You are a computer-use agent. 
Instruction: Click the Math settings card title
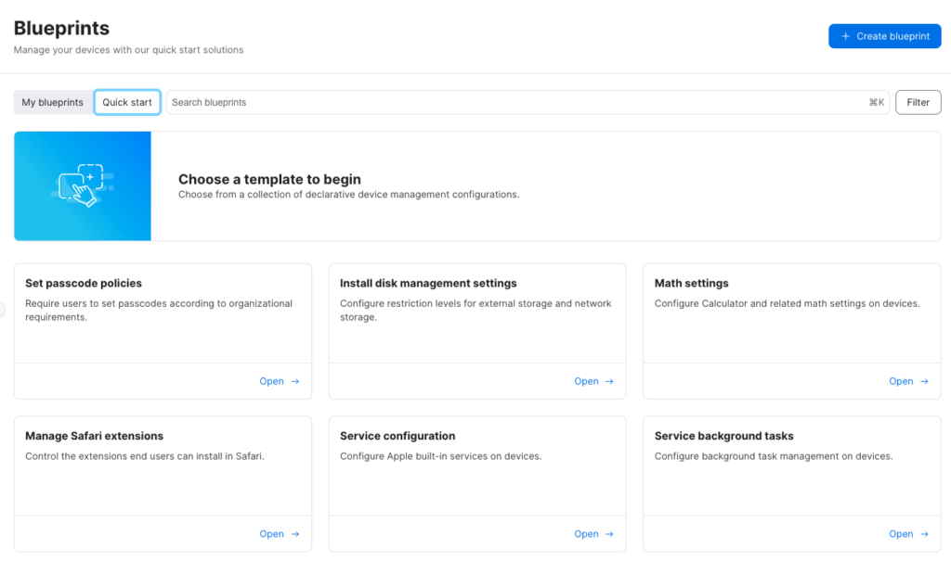tap(691, 284)
